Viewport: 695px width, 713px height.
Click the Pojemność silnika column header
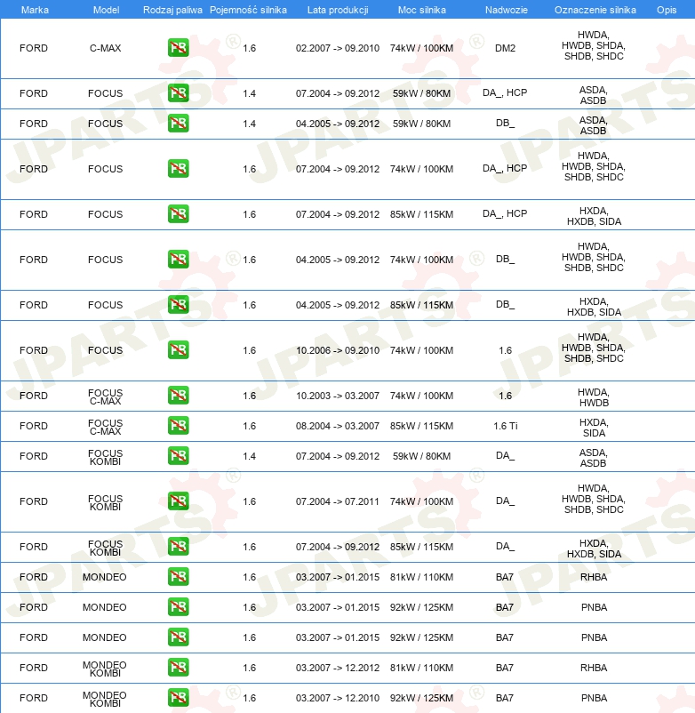coord(248,10)
